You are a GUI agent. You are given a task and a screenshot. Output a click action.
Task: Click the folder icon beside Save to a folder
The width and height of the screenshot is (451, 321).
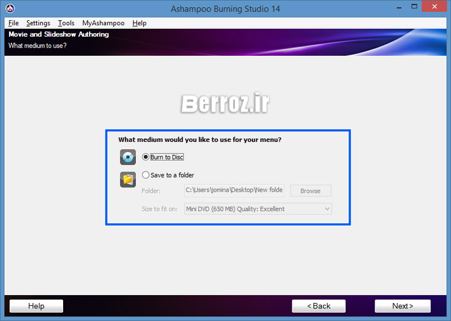(128, 180)
